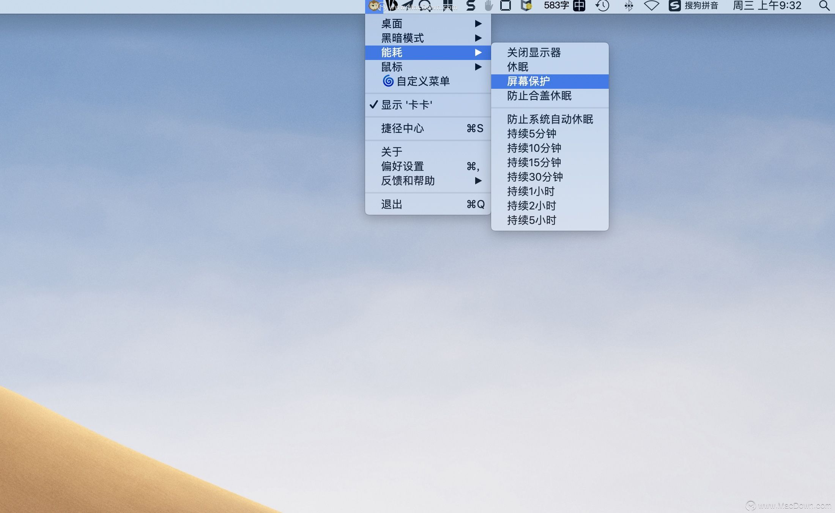Viewport: 835px width, 513px height.
Task: Select 屏幕保护 in the submenu
Action: coord(530,81)
